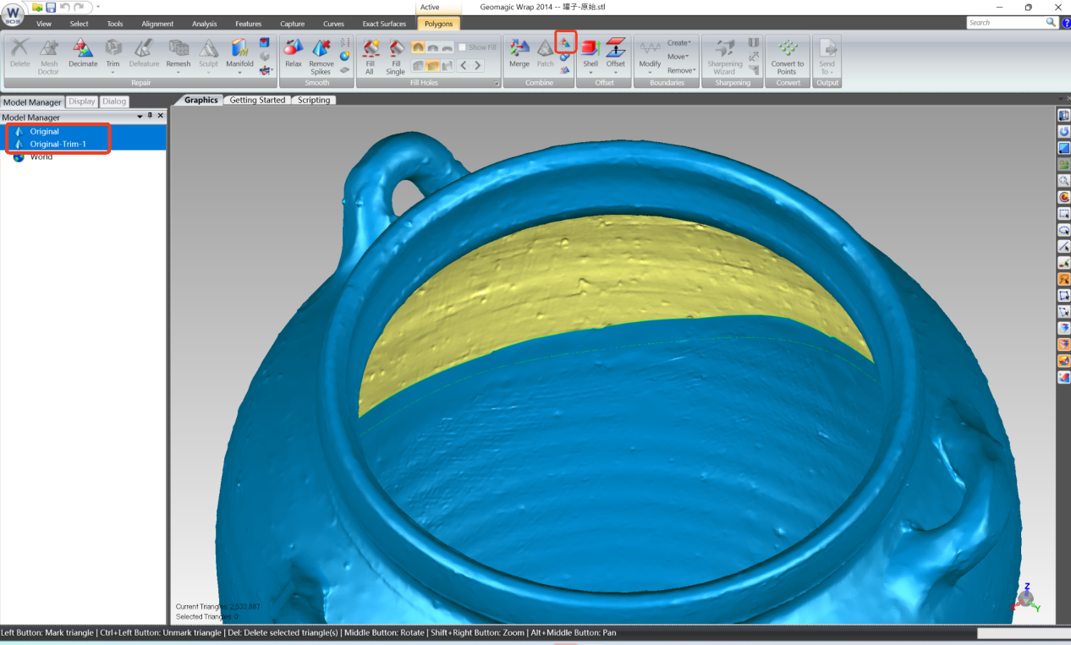
Task: Click Fill All in Fill Holes group
Action: click(x=370, y=55)
